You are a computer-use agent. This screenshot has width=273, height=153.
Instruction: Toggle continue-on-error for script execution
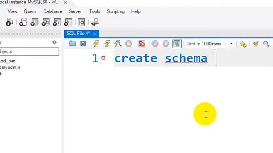pyautogui.click(x=142, y=44)
